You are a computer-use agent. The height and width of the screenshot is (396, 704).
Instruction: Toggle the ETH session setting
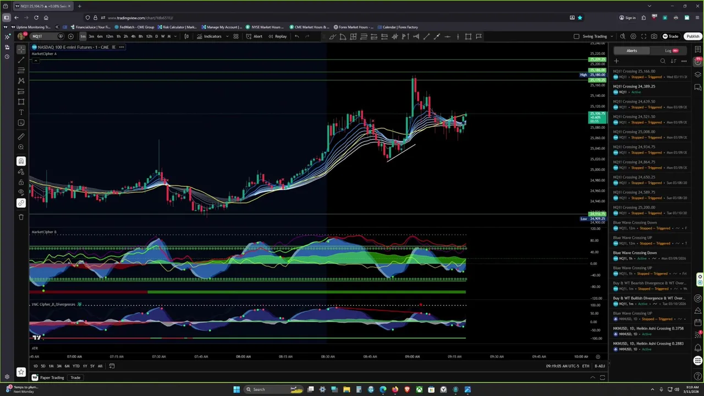tap(585, 366)
